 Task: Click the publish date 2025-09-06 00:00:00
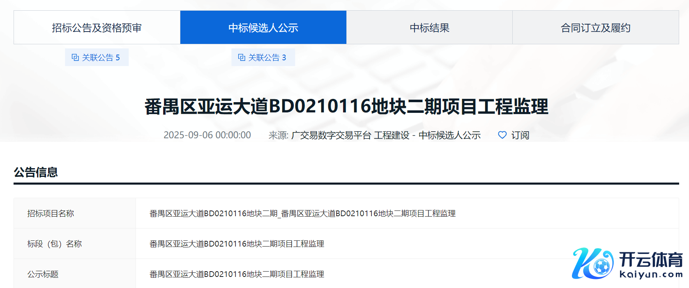(x=207, y=135)
